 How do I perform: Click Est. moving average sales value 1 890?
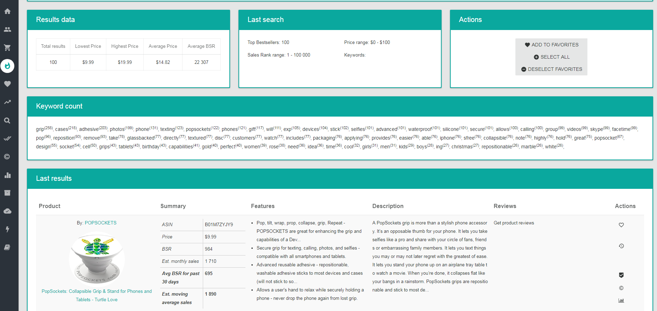[210, 294]
